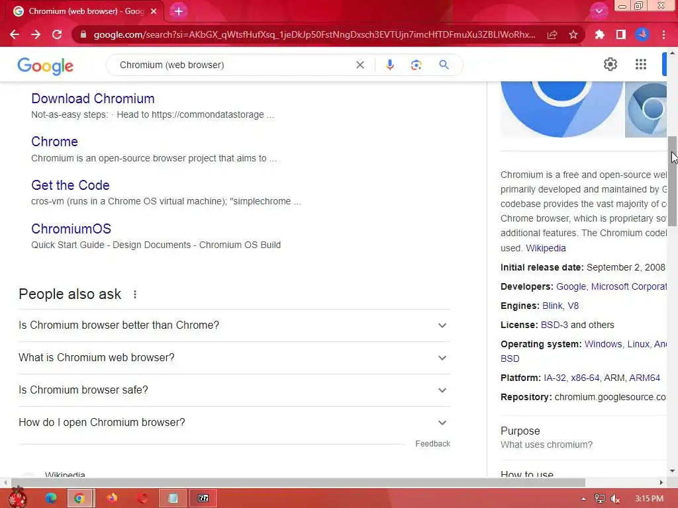Open the Windows operating system link

[603, 344]
